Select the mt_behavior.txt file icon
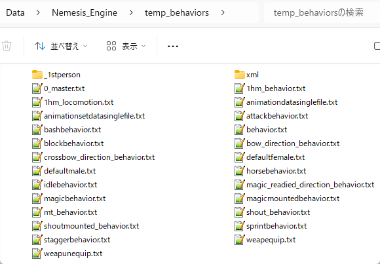This screenshot has height=264, width=380. pyautogui.click(x=37, y=212)
